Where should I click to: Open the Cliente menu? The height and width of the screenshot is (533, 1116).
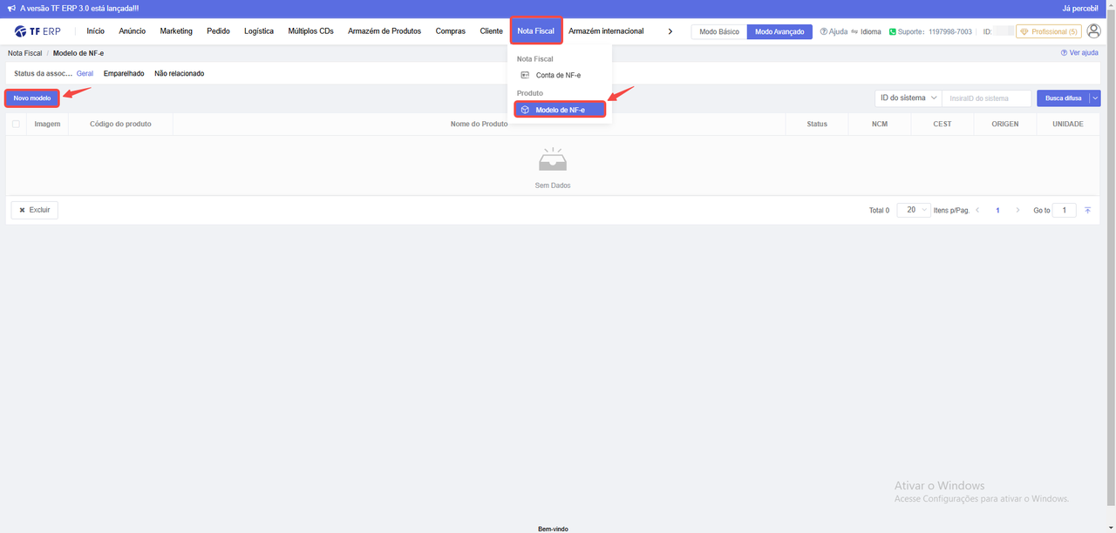click(491, 31)
